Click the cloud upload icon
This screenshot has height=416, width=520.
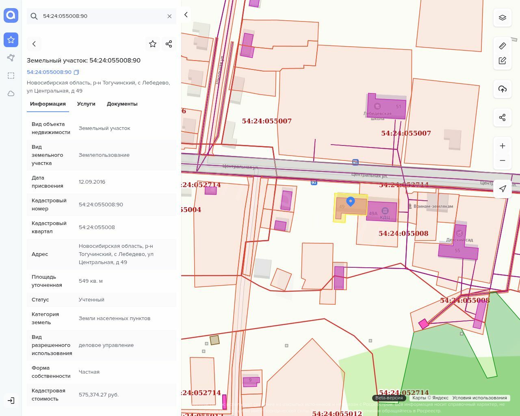(503, 89)
